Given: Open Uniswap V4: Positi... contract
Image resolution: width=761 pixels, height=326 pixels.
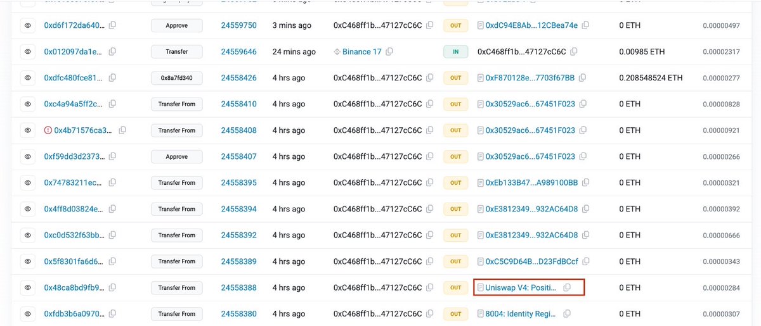Looking at the screenshot, I should (521, 287).
